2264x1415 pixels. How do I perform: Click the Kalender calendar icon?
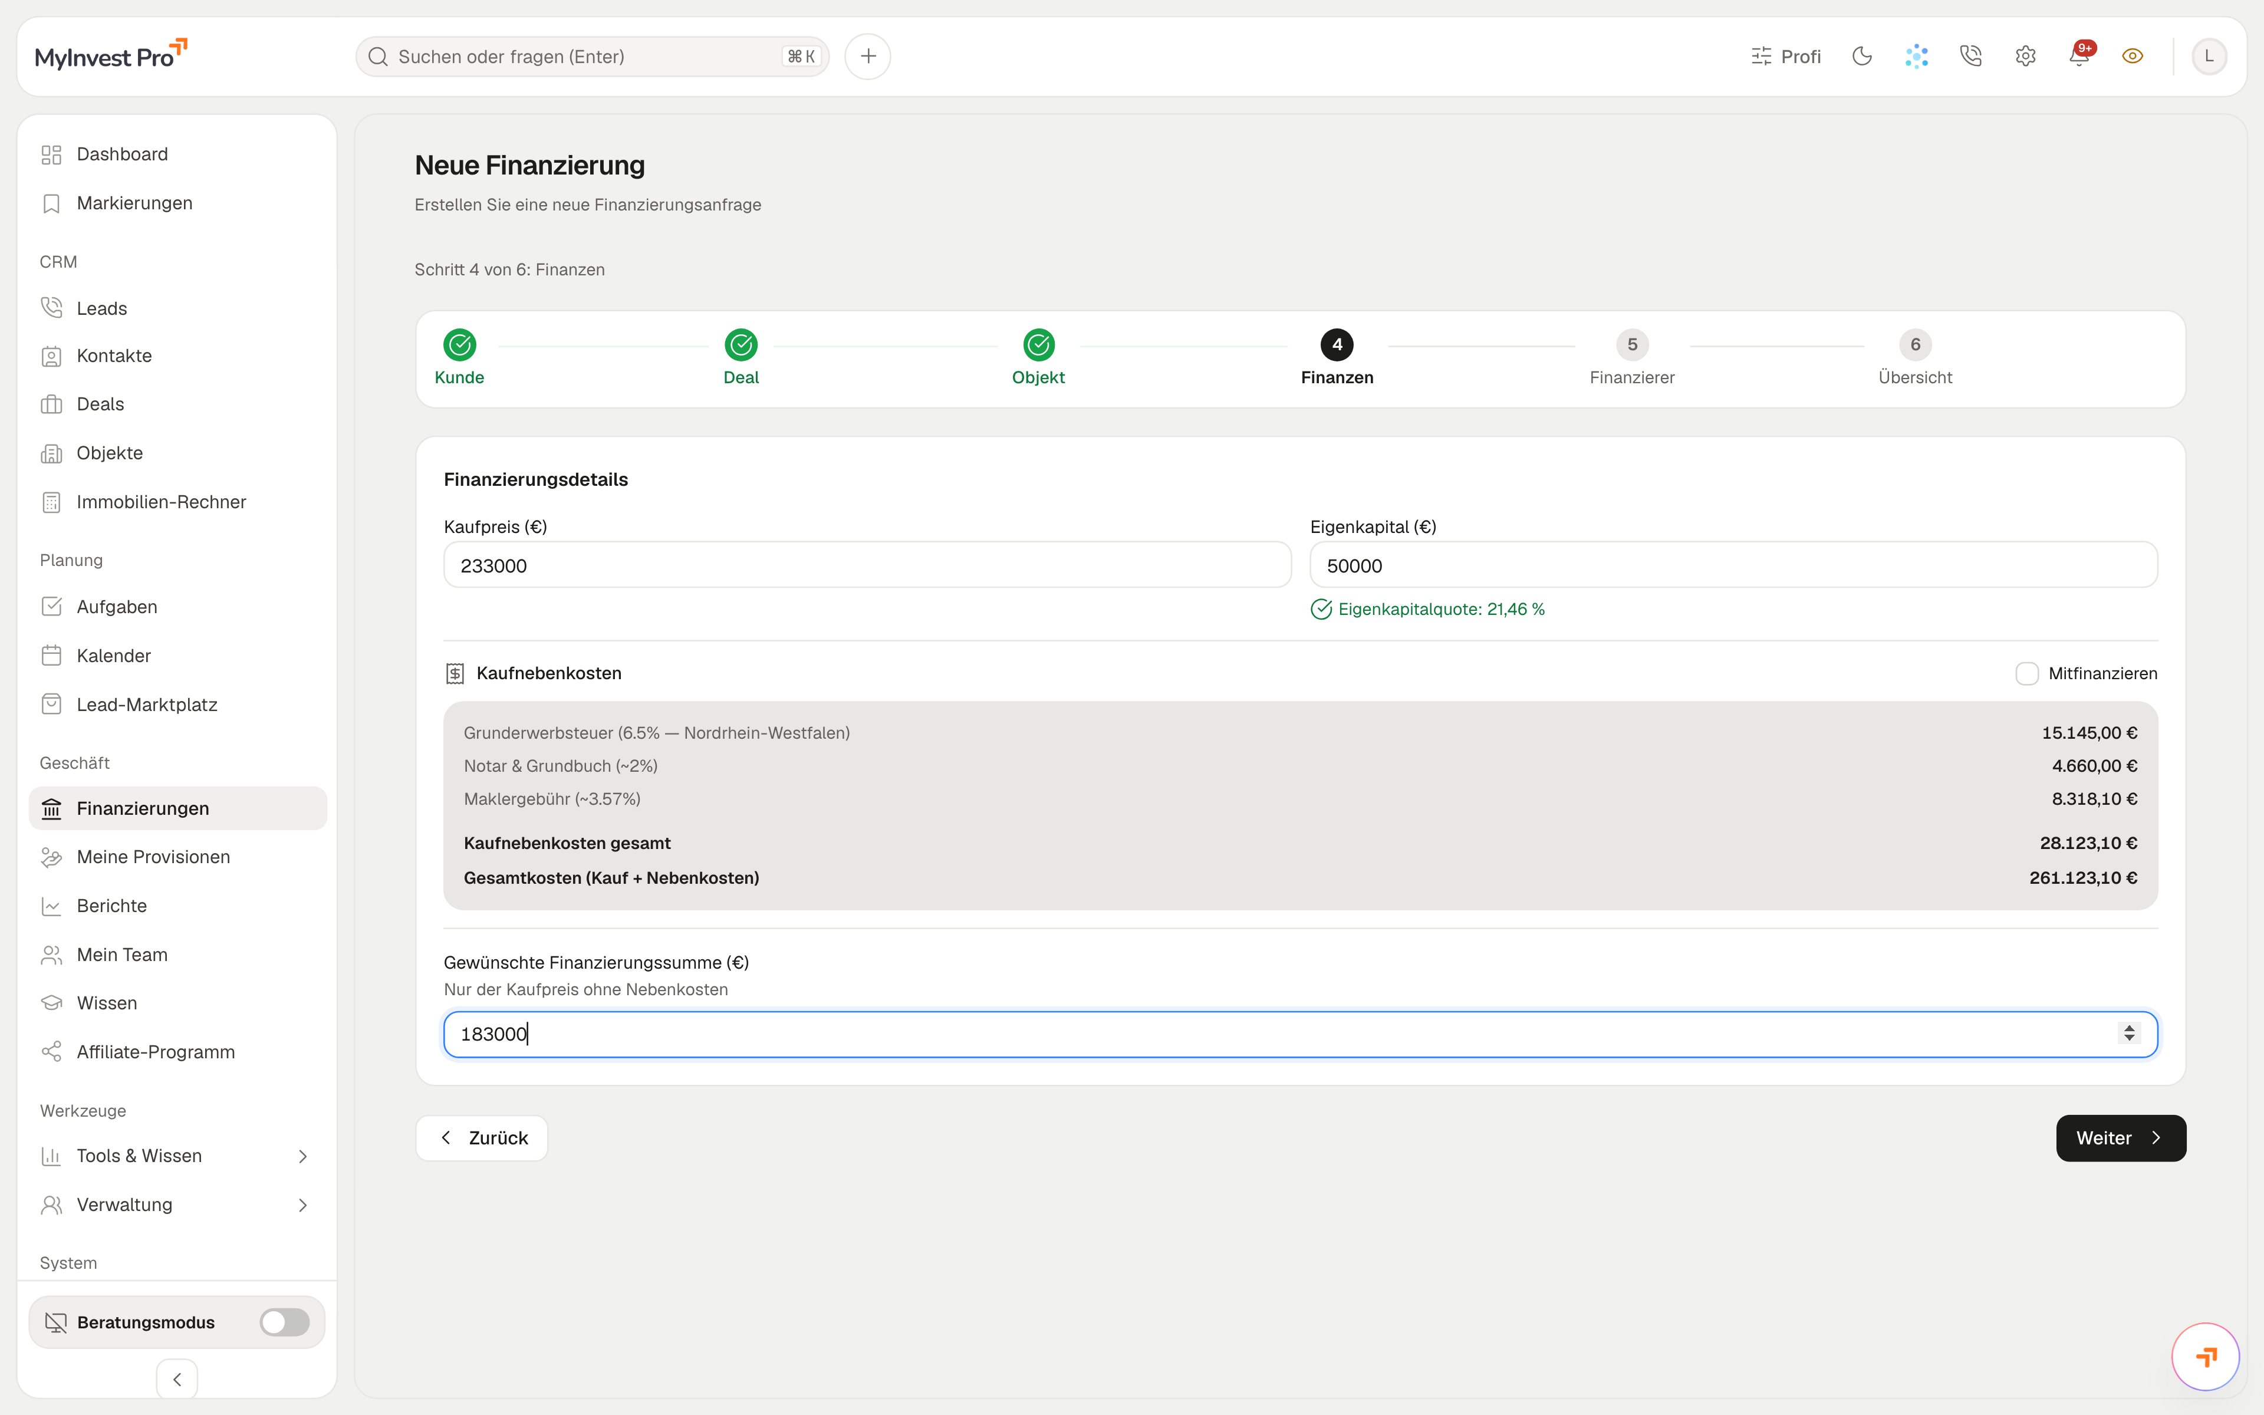click(x=51, y=655)
